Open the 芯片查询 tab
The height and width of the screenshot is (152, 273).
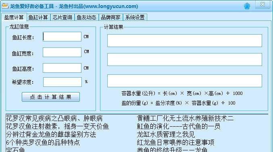[63, 17]
